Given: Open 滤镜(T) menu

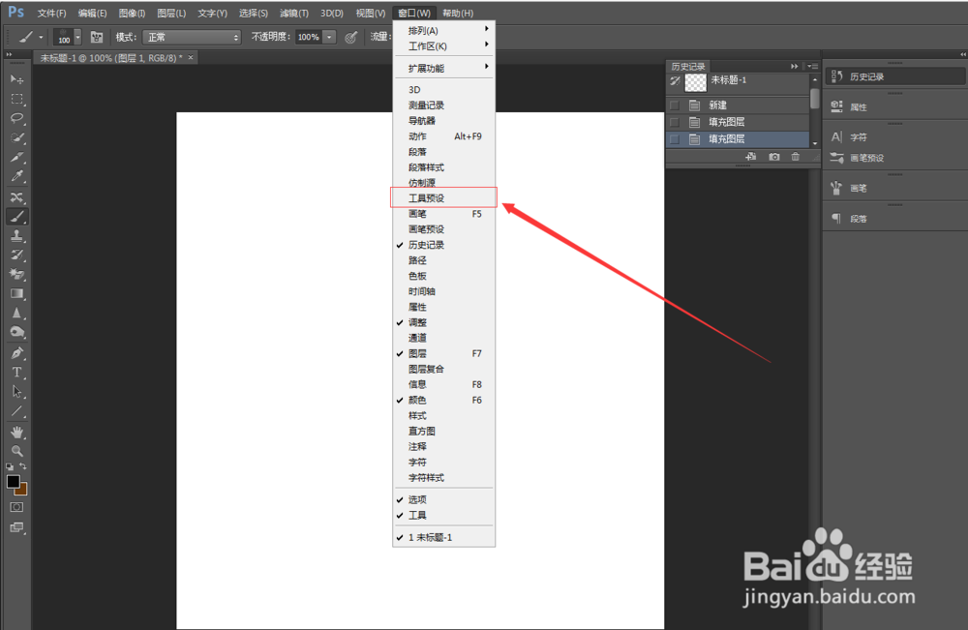Looking at the screenshot, I should pyautogui.click(x=294, y=13).
